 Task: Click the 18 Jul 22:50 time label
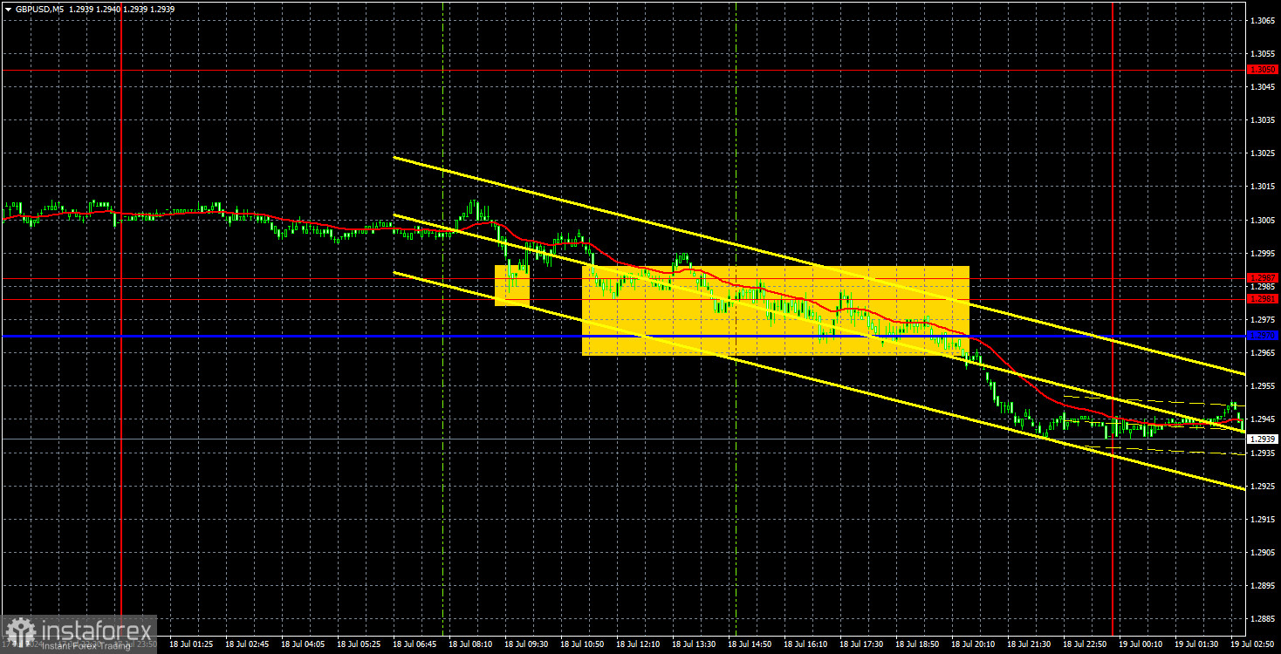1085,644
